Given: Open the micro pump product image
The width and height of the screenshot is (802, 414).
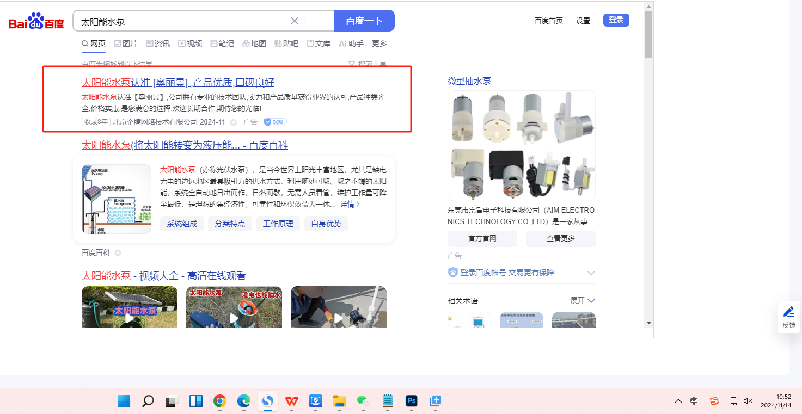Looking at the screenshot, I should (522, 146).
